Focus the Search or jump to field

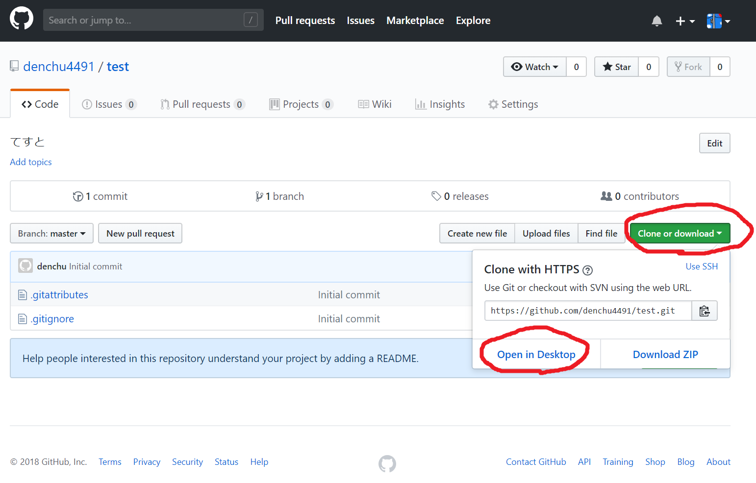(153, 20)
